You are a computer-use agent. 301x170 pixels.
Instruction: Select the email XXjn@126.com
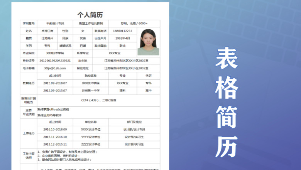point(55,68)
